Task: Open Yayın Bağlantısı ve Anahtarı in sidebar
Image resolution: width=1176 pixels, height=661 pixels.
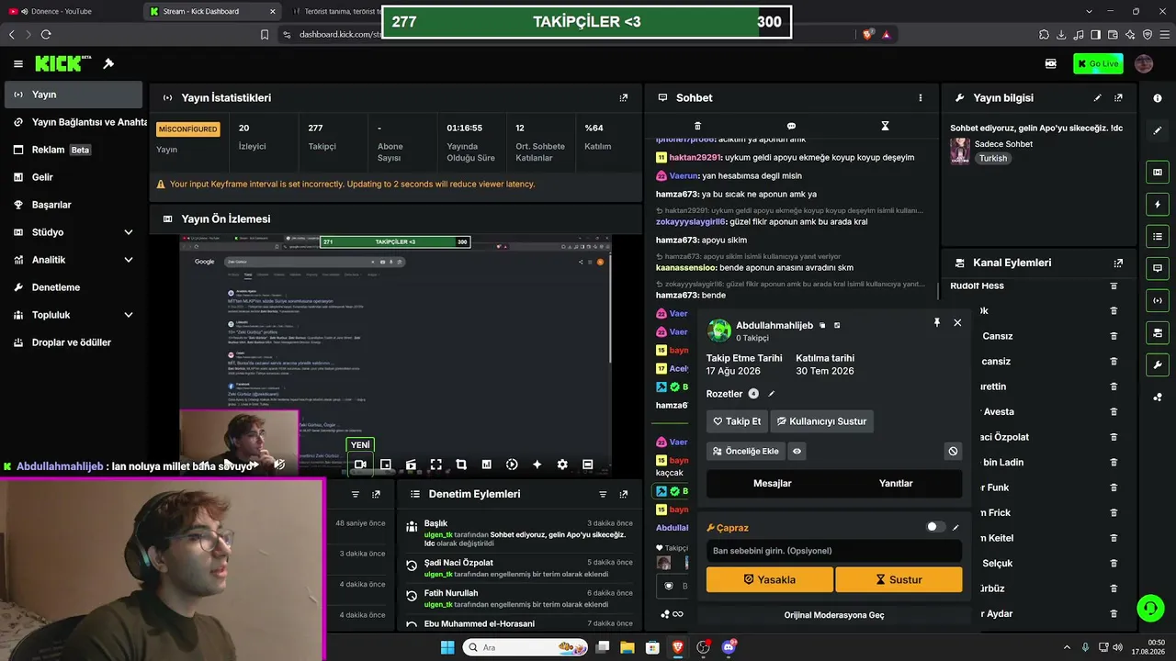Action: 73,122
